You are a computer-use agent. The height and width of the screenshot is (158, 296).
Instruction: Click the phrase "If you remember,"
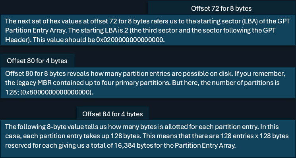pyautogui.click(x=260, y=73)
